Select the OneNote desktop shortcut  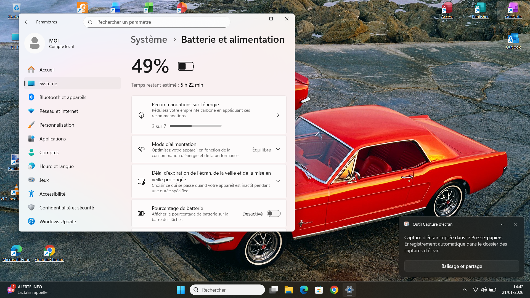(x=513, y=10)
